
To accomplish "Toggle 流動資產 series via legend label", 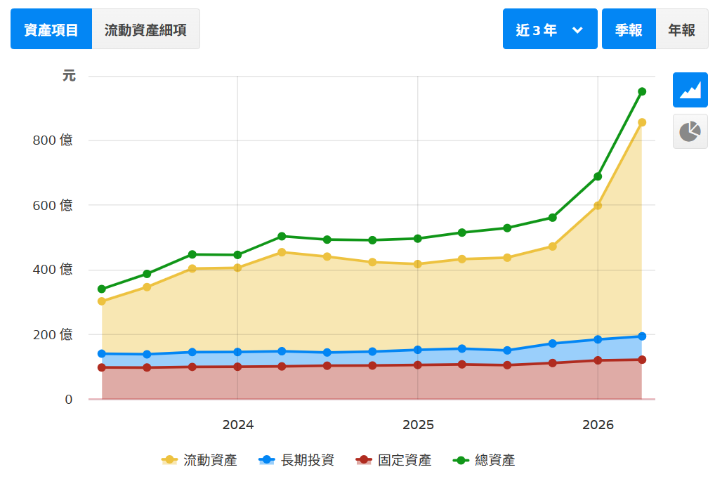I will (x=210, y=460).
